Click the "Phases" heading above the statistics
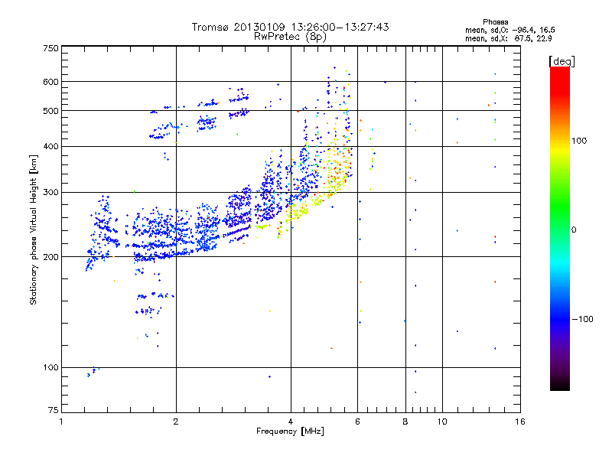The width and height of the screenshot is (612, 459). pos(495,22)
